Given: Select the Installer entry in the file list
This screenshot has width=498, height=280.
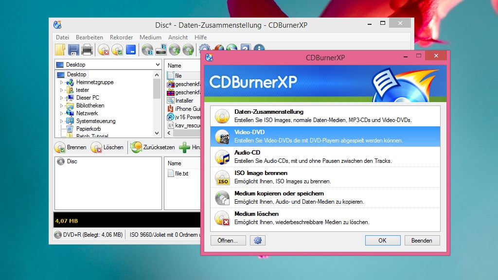Looking at the screenshot, I should [x=184, y=100].
